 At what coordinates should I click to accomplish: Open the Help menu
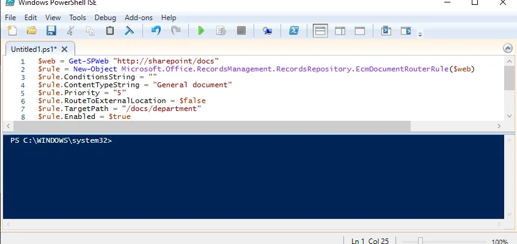point(169,18)
